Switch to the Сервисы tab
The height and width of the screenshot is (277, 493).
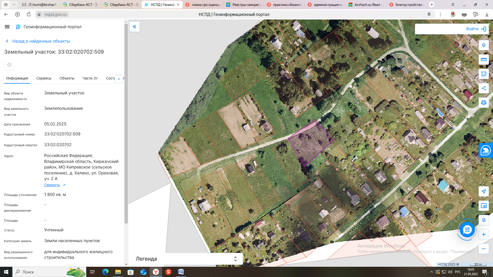44,78
